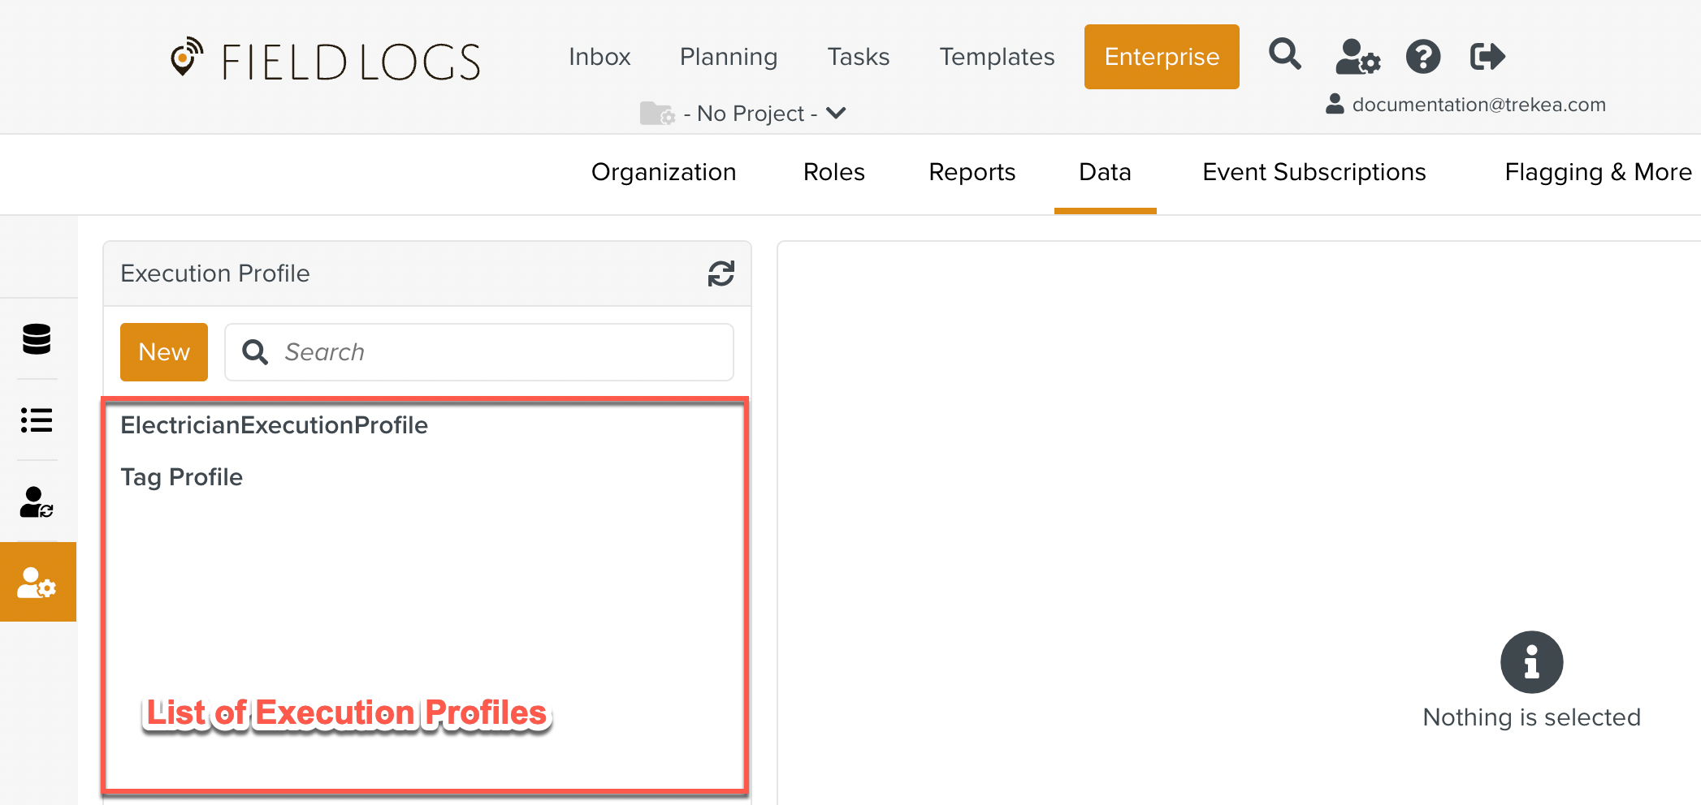The width and height of the screenshot is (1701, 805).
Task: Open the search magnifier in top navigation
Action: (1284, 54)
